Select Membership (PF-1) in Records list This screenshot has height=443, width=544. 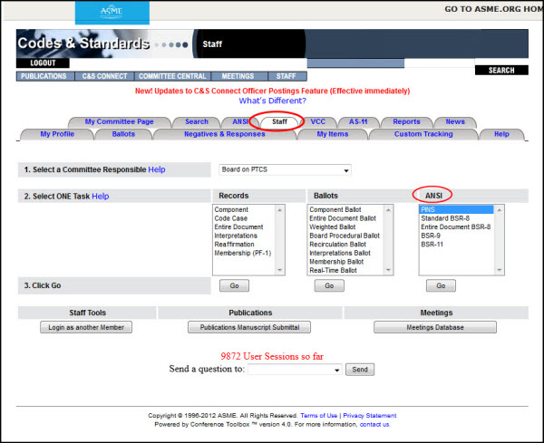click(x=242, y=253)
